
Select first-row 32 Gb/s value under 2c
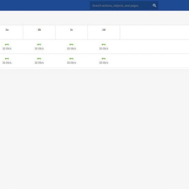tap(71, 48)
